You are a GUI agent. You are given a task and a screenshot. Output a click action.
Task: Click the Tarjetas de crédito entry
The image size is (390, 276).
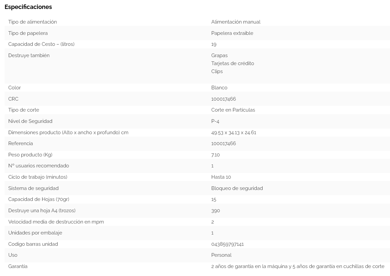click(x=232, y=63)
